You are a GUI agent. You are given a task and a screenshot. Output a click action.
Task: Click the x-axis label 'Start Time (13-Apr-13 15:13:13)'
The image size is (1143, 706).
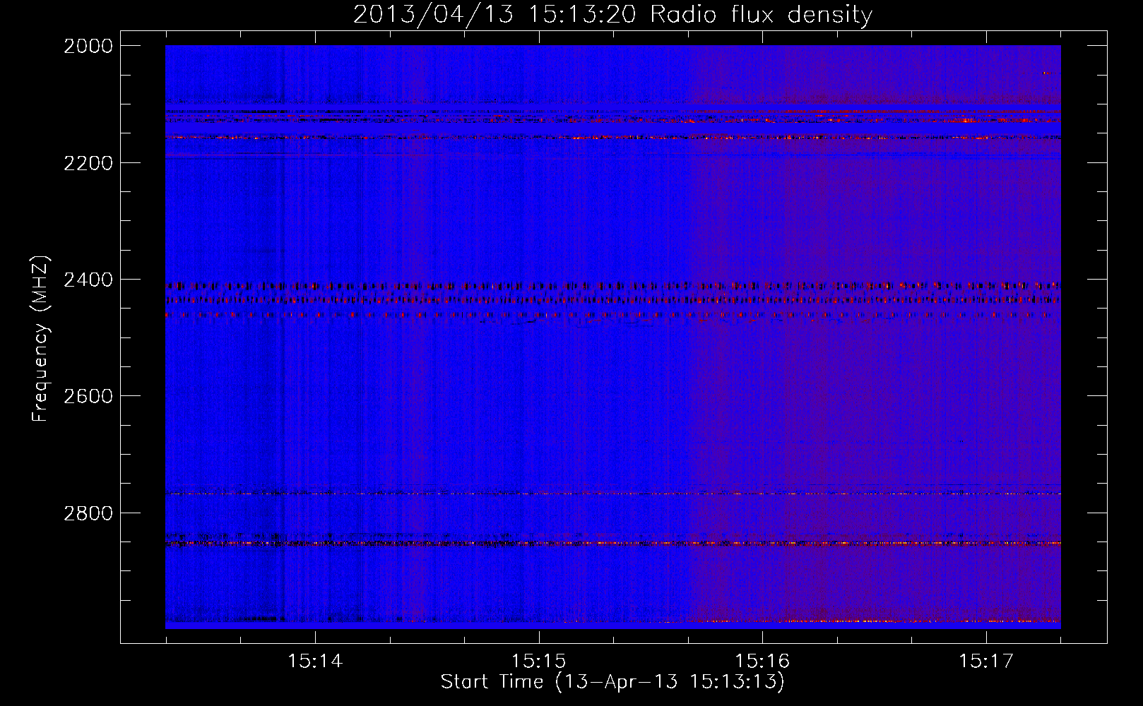(x=612, y=682)
